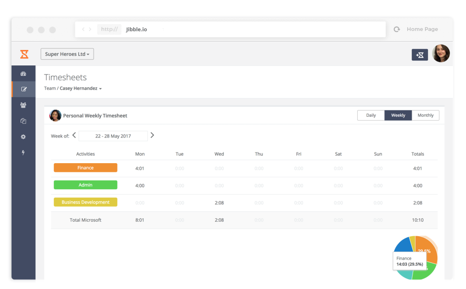
Task: Click the Activities column header
Action: [85, 154]
